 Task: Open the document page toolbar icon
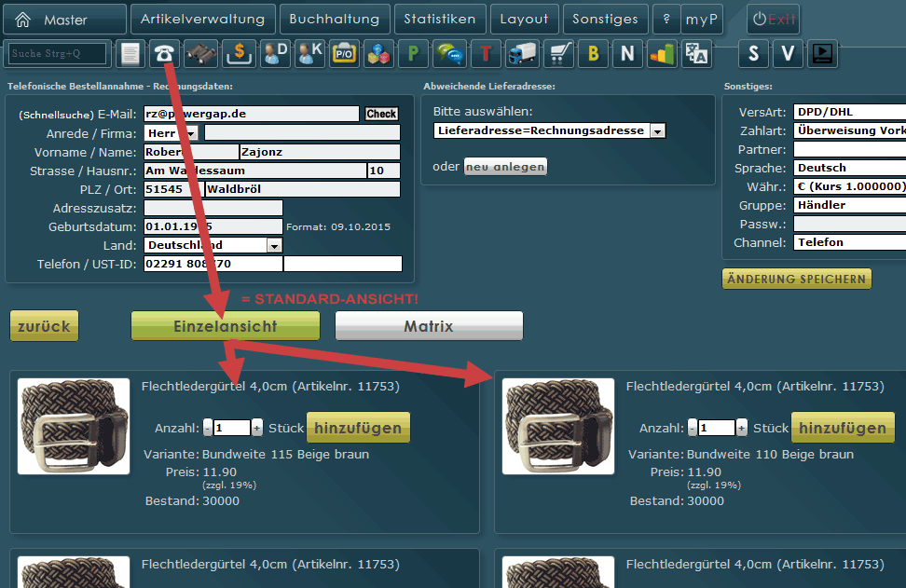(x=130, y=54)
